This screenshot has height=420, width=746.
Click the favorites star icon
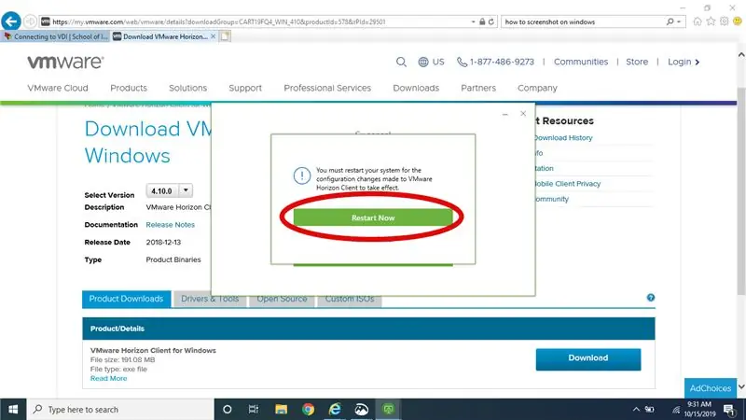point(711,21)
